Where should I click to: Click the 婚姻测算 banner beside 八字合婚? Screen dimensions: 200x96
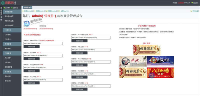tap(133, 73)
